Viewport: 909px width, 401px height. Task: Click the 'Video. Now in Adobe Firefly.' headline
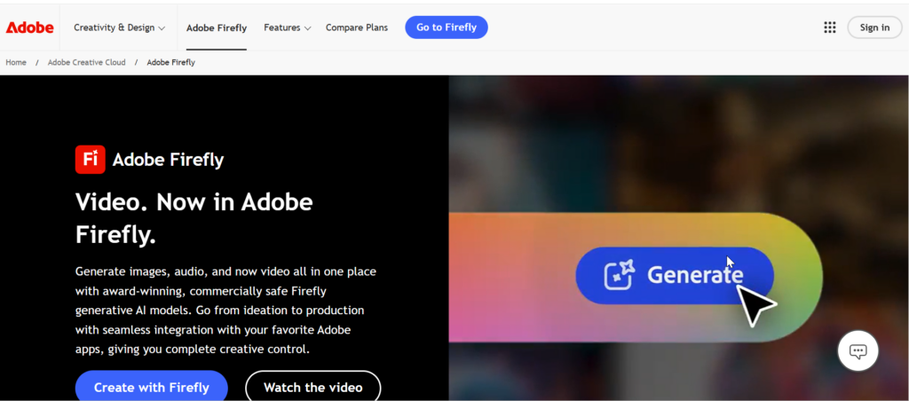(194, 217)
